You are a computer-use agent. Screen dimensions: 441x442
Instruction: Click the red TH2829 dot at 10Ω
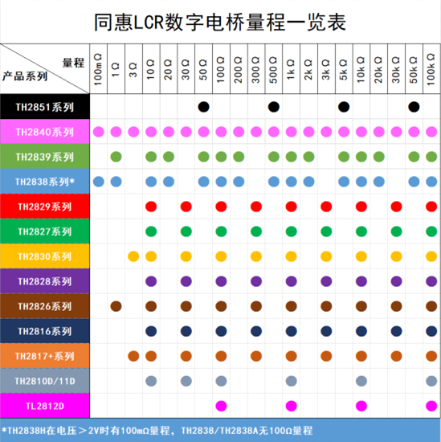[151, 207]
